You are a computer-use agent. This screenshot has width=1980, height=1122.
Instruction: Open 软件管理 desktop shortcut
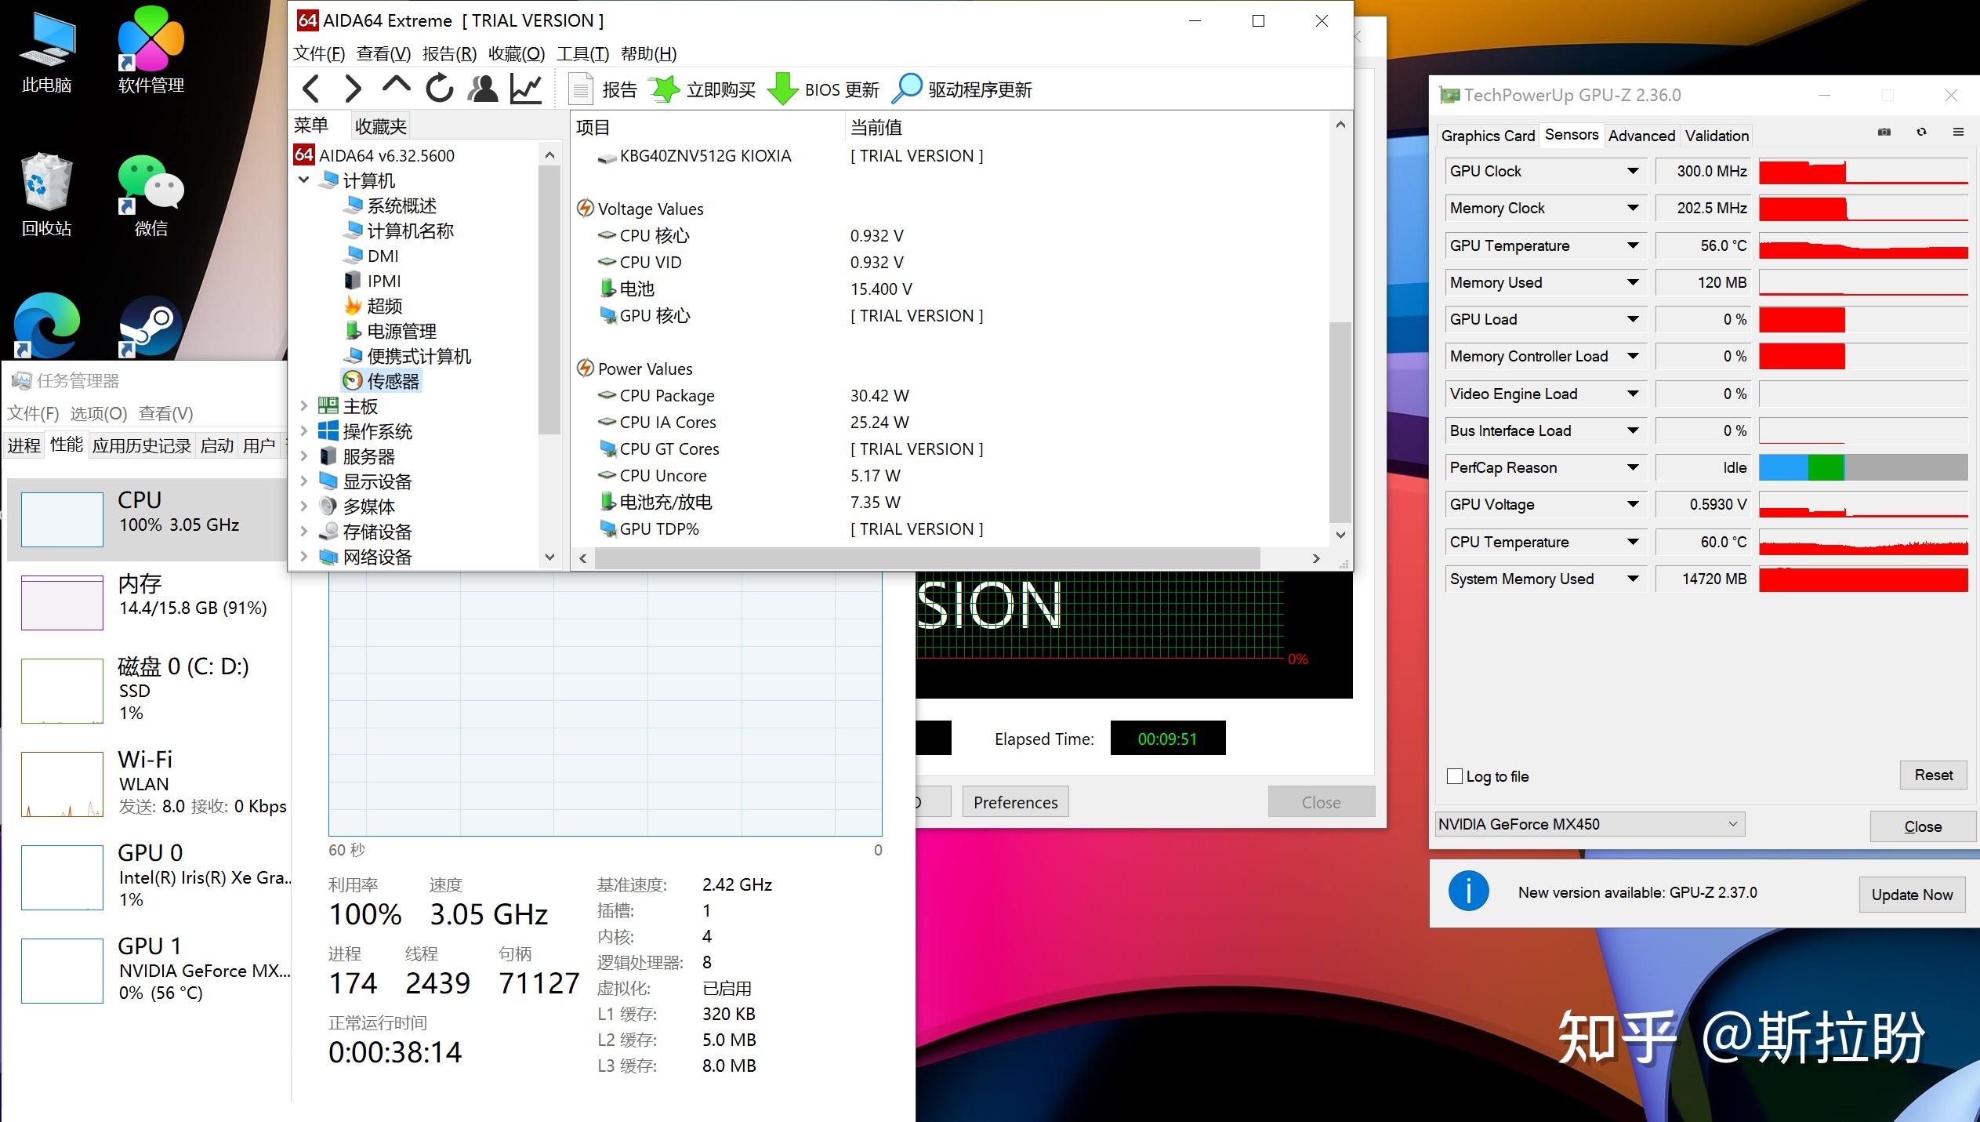(x=151, y=52)
